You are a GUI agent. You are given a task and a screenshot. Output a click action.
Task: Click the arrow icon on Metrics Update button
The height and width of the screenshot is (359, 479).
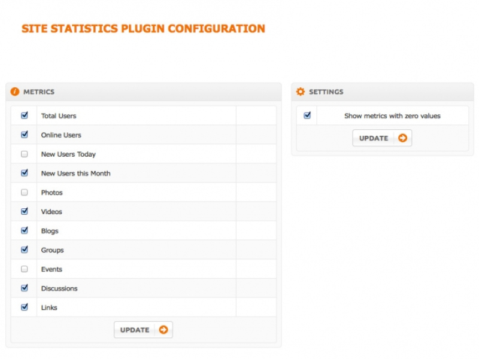click(163, 330)
